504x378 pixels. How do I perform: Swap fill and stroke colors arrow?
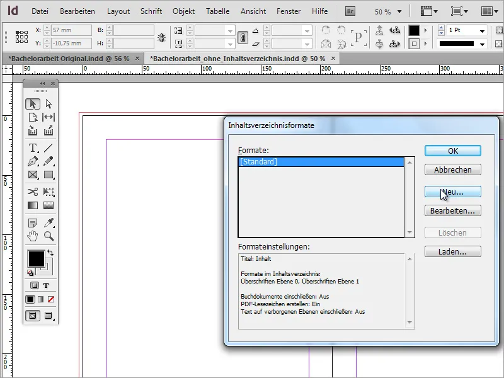tap(50, 253)
